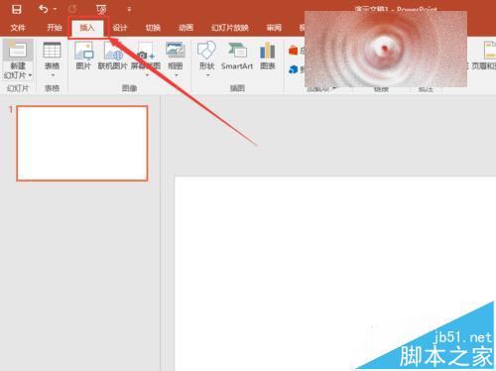
Task: Start slideshow from beginning icon
Action: tap(101, 9)
